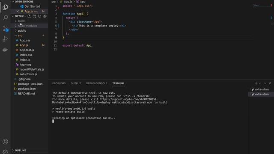
Task: Open the Accounts menu icon
Action: (5, 142)
